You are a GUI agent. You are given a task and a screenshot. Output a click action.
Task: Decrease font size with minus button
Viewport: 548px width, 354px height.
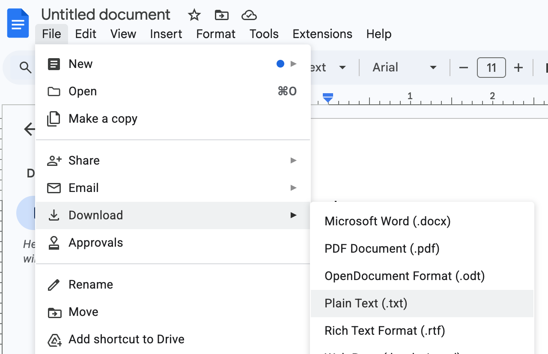pyautogui.click(x=463, y=68)
